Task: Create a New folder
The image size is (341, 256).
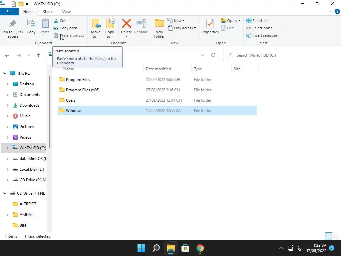Action: point(159,29)
